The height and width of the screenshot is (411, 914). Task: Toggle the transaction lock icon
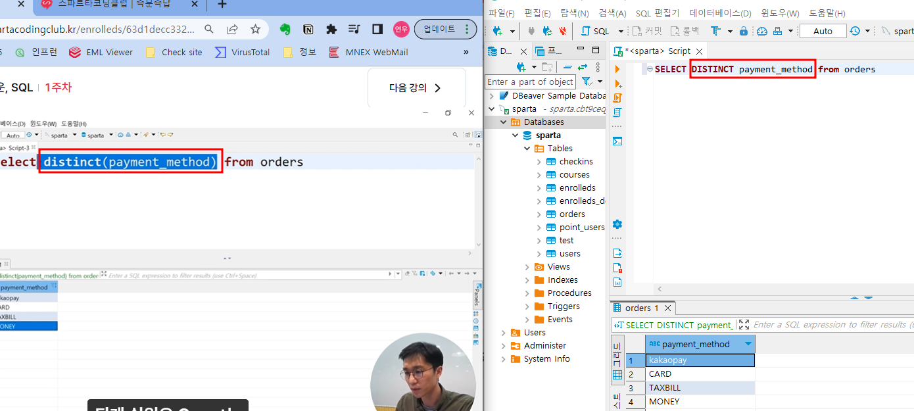click(x=743, y=31)
